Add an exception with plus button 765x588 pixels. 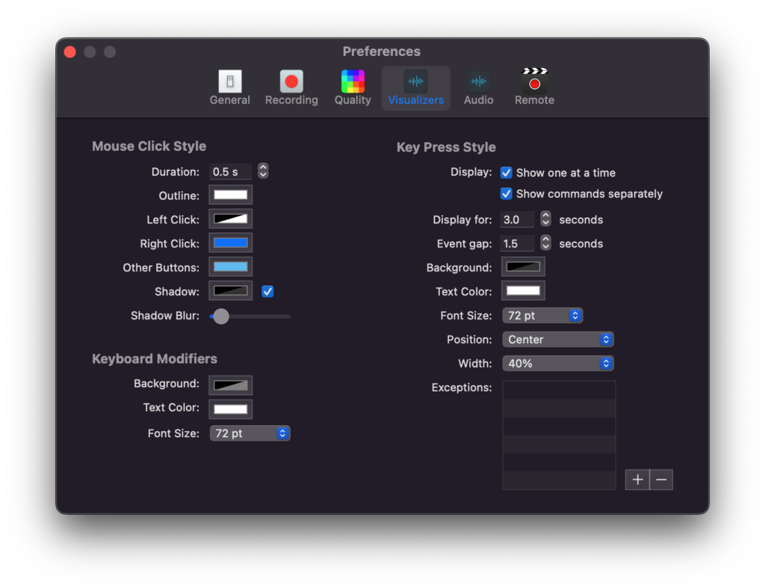tap(637, 480)
